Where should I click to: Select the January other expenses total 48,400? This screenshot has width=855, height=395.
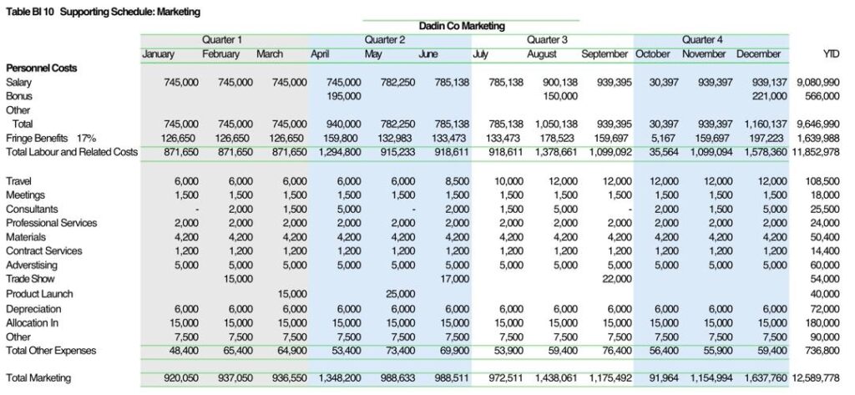pyautogui.click(x=183, y=351)
